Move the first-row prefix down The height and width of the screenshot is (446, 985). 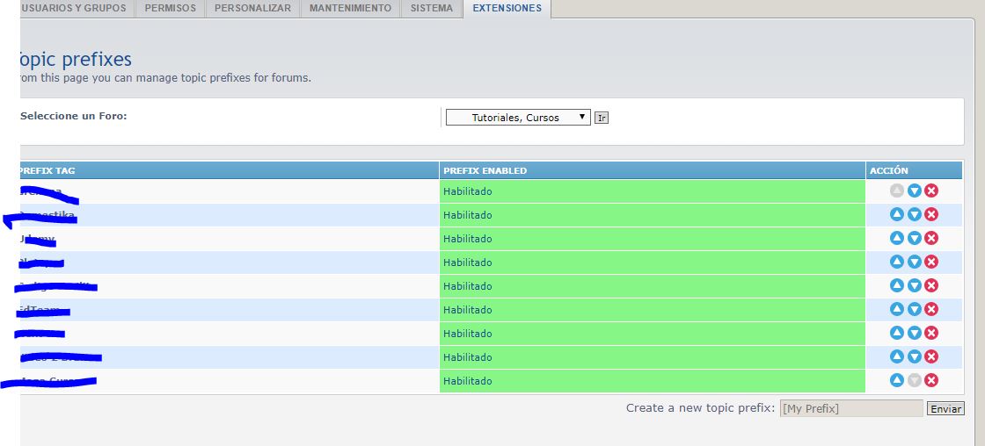pos(914,191)
